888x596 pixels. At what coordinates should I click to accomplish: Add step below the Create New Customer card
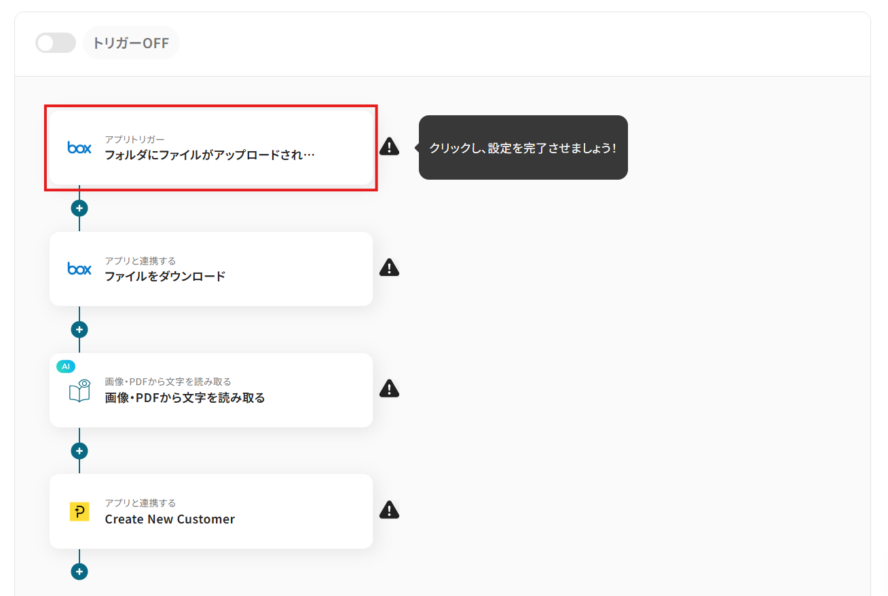click(x=79, y=572)
